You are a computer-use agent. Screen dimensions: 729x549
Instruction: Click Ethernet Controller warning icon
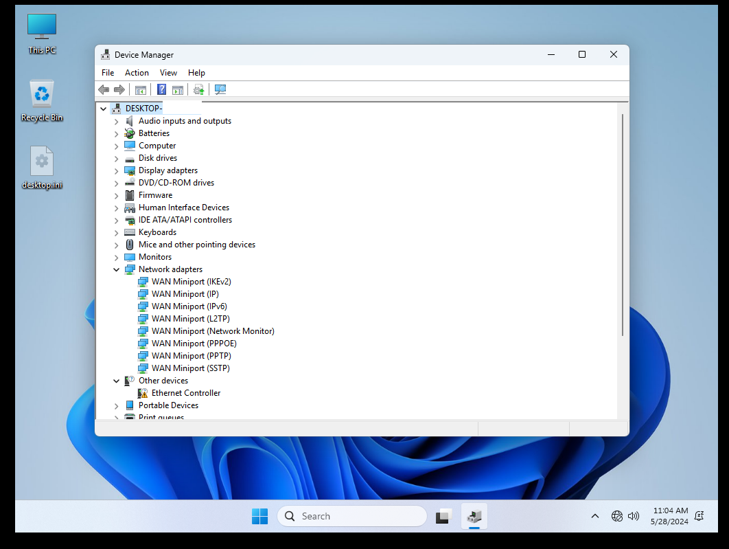(143, 393)
